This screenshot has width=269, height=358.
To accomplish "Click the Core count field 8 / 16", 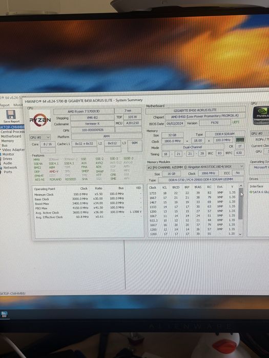I will [48, 144].
